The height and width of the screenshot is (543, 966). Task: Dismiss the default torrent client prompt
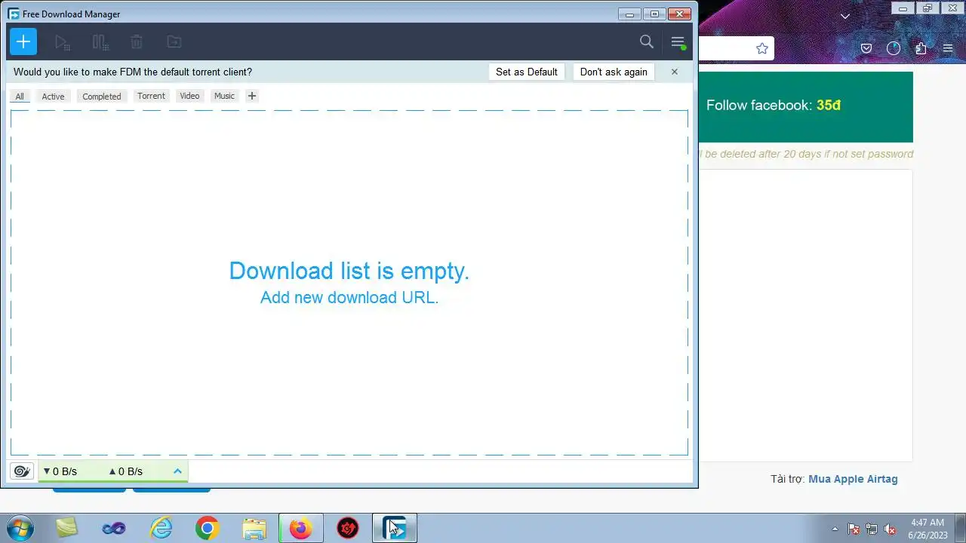coord(675,72)
